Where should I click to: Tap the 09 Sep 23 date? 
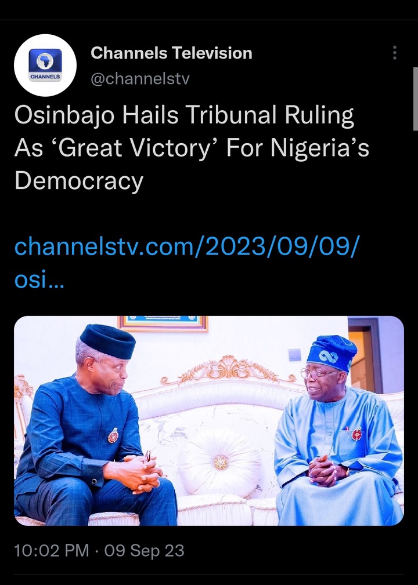pos(144,551)
